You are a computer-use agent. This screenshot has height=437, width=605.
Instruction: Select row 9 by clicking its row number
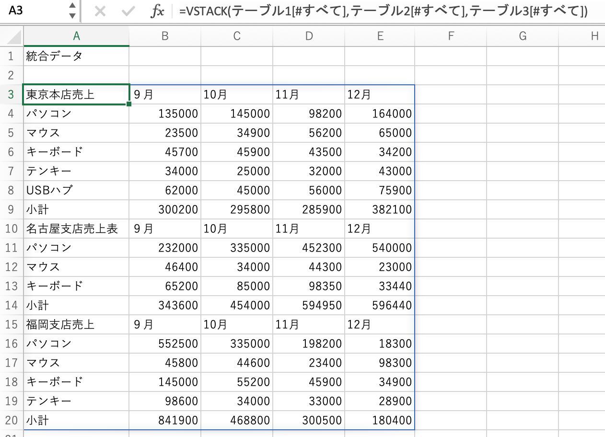click(x=11, y=209)
